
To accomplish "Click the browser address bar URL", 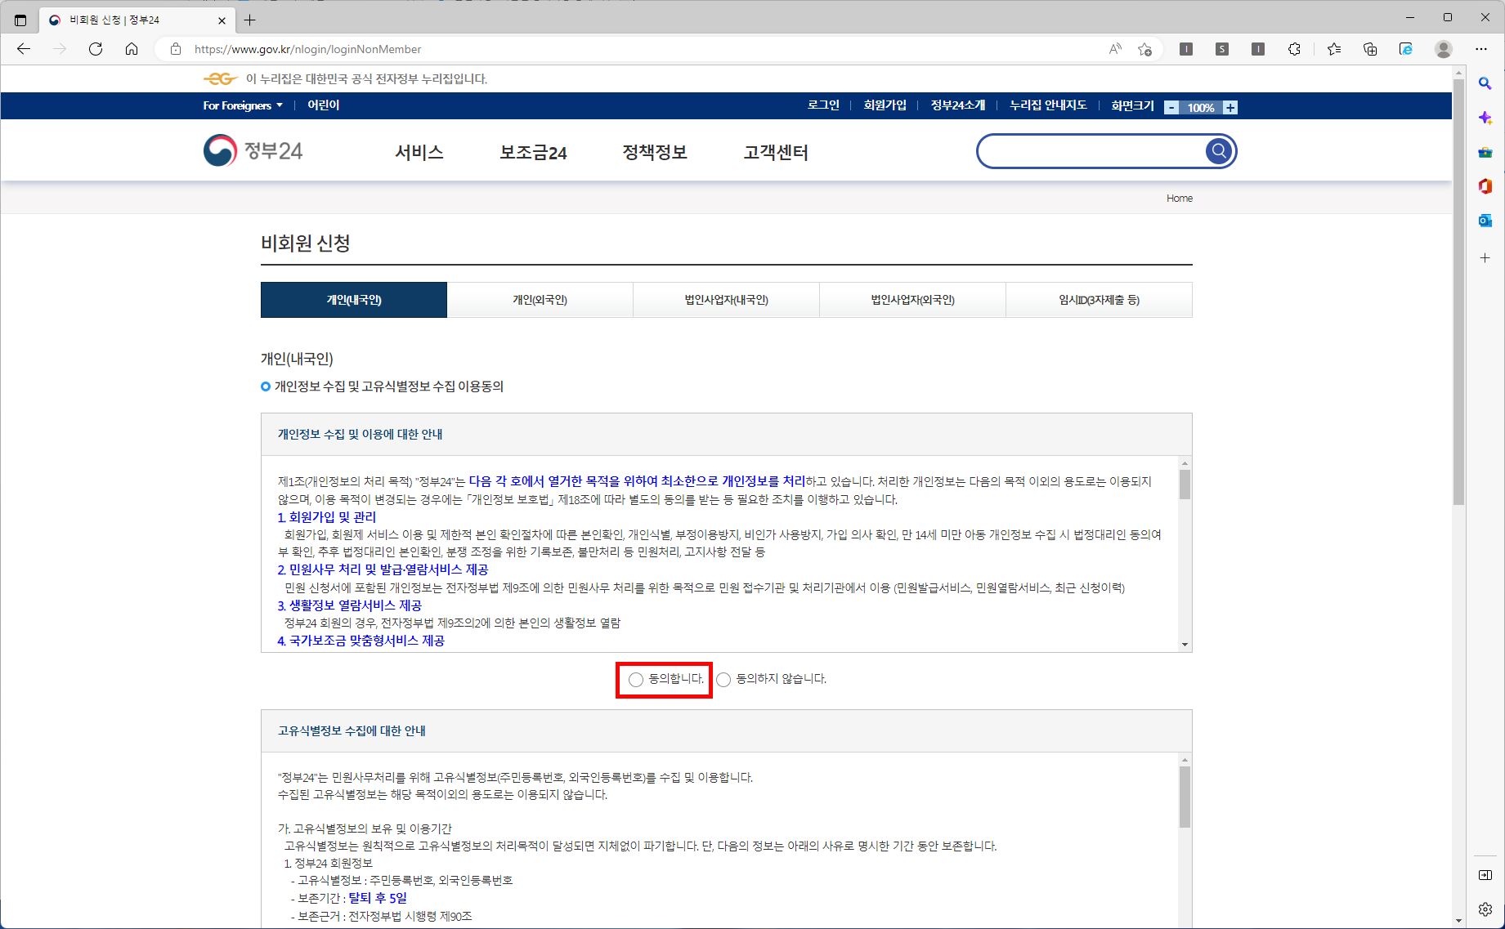I will (x=307, y=49).
